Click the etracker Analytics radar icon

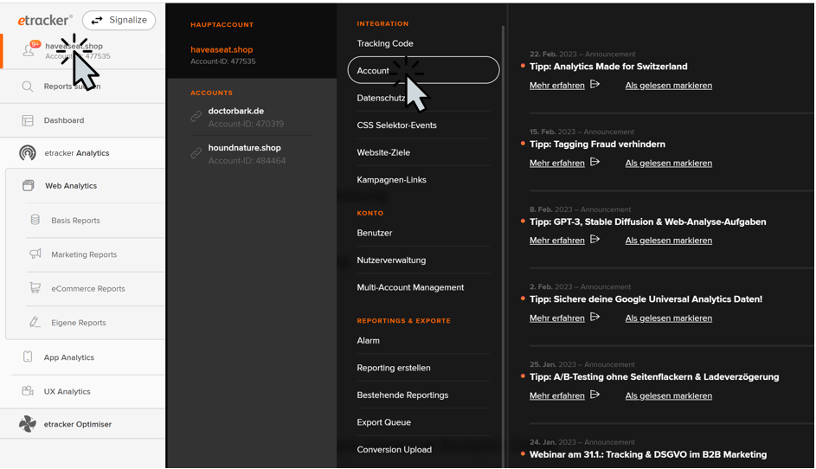tap(28, 153)
